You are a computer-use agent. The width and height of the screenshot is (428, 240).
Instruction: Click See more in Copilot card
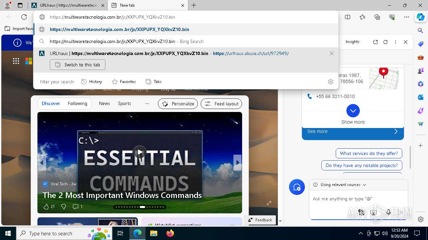pyautogui.click(x=353, y=131)
